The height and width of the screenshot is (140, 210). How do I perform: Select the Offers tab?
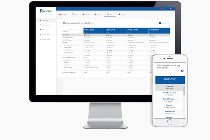tap(110, 14)
